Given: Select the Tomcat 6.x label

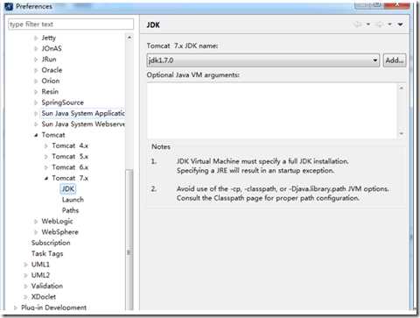Looking at the screenshot, I should click(x=70, y=167).
